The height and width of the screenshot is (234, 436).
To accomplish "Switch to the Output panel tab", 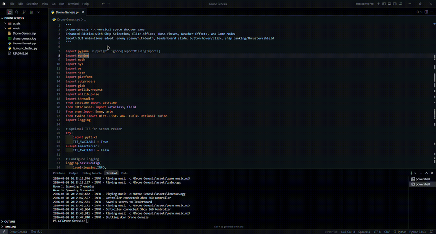I will [x=74, y=173].
